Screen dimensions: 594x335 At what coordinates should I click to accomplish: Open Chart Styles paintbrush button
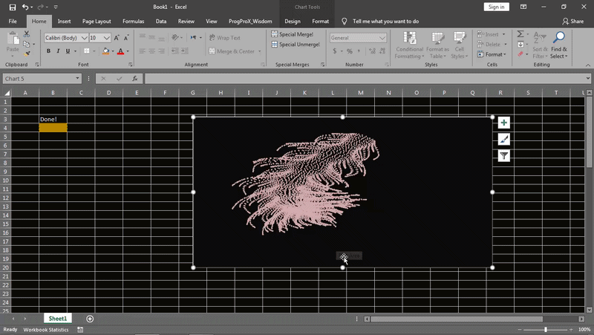click(x=504, y=139)
